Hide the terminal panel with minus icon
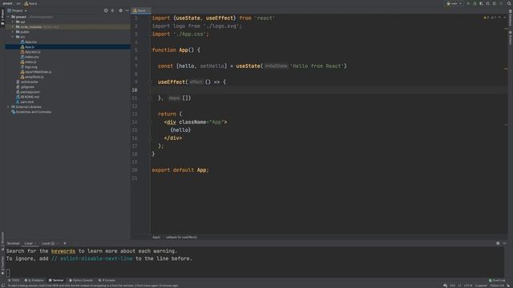The width and height of the screenshot is (513, 288). coord(504,243)
